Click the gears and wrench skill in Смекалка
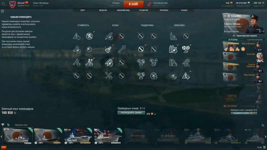This screenshot has width=267, height=150. tap(186, 49)
